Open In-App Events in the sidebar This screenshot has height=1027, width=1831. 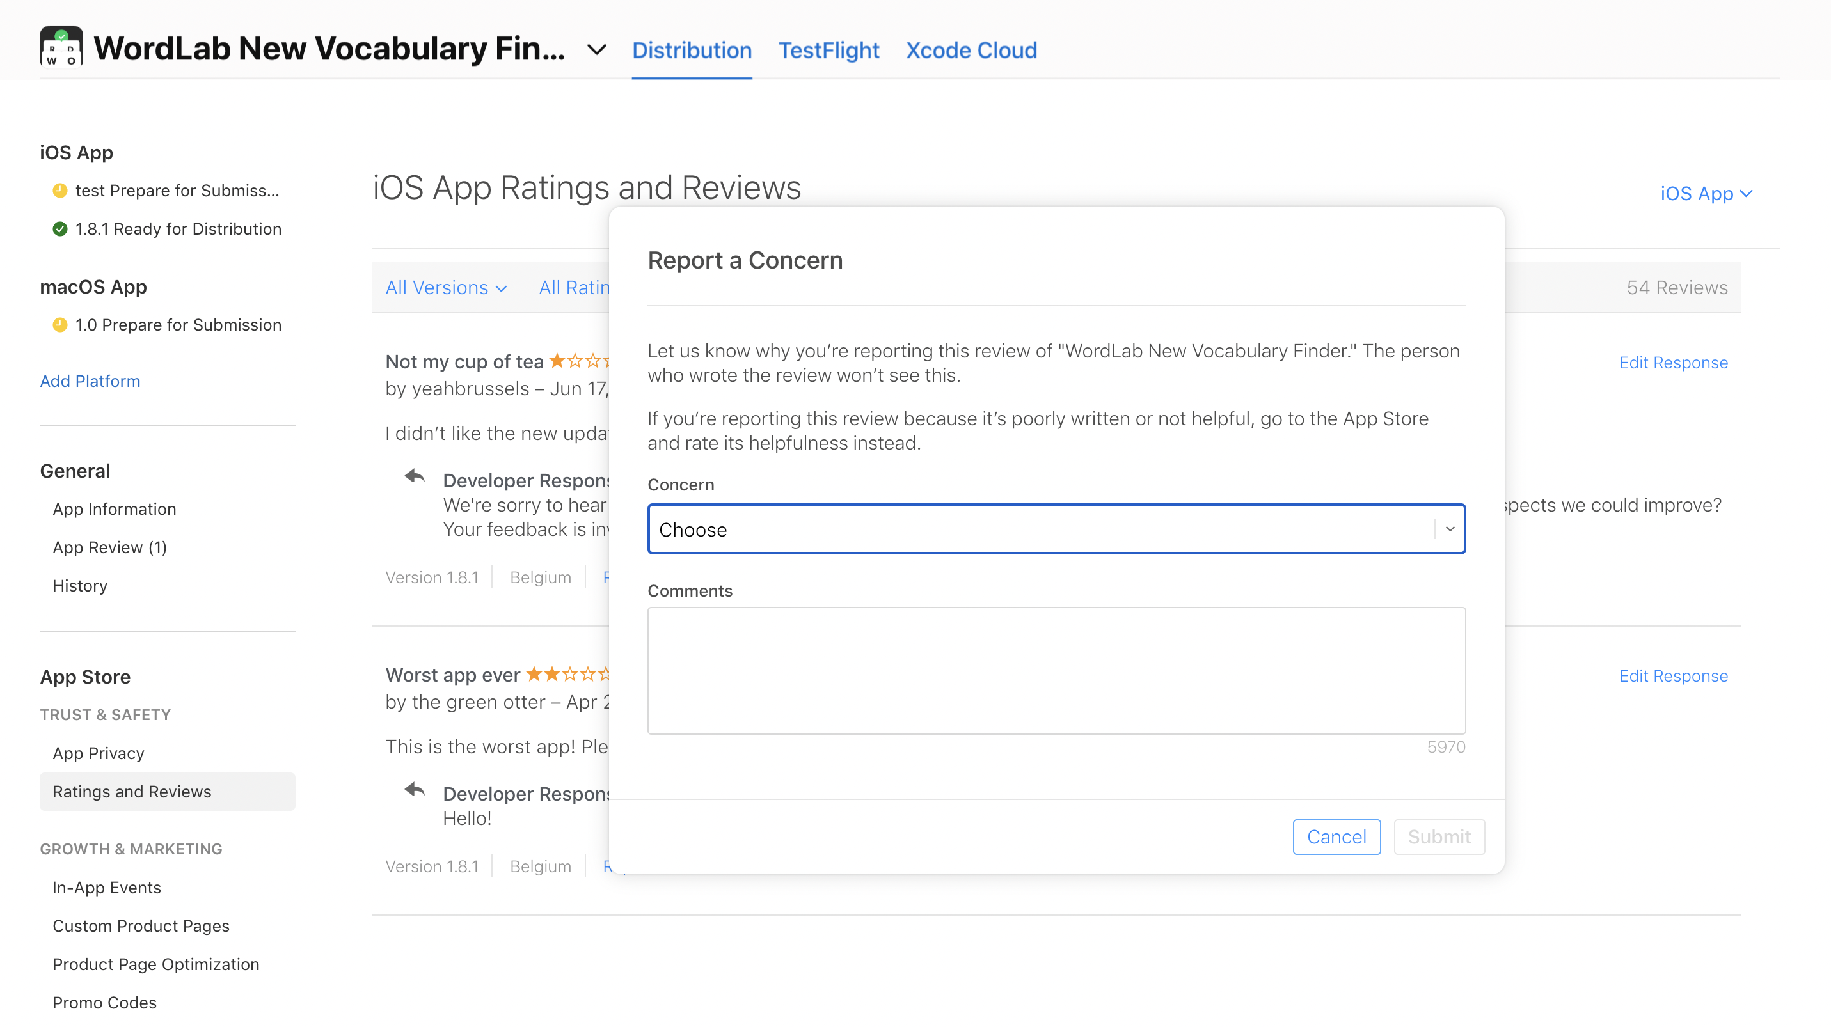click(107, 887)
